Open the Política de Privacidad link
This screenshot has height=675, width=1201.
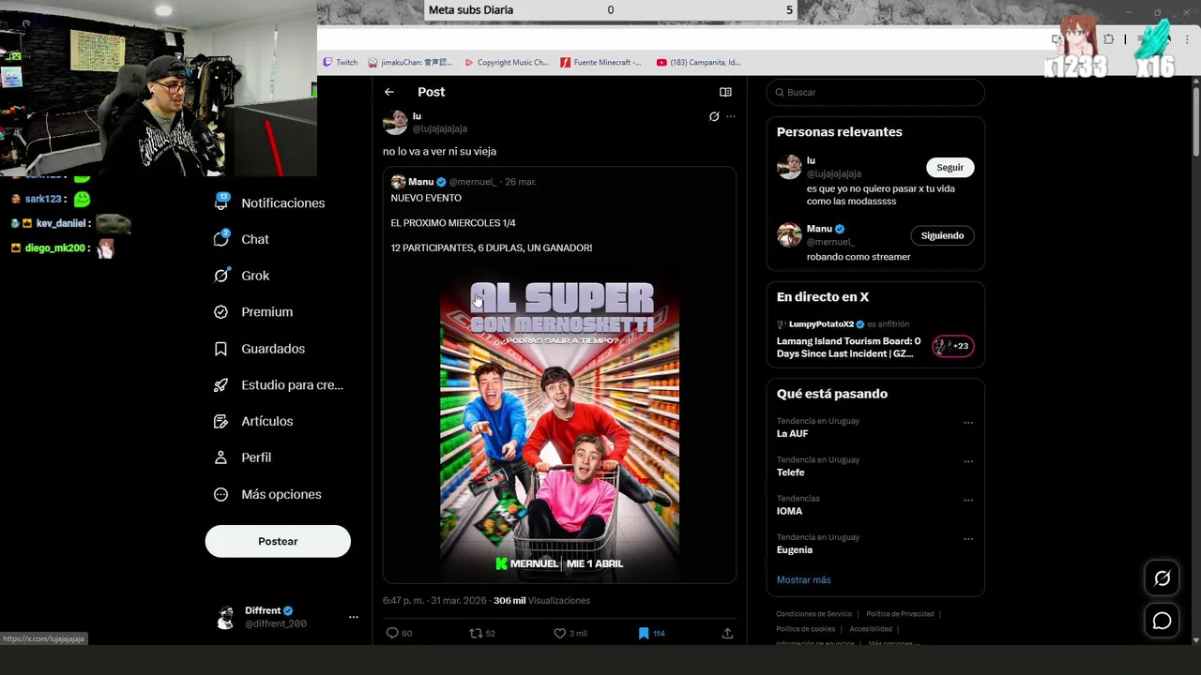(x=900, y=614)
